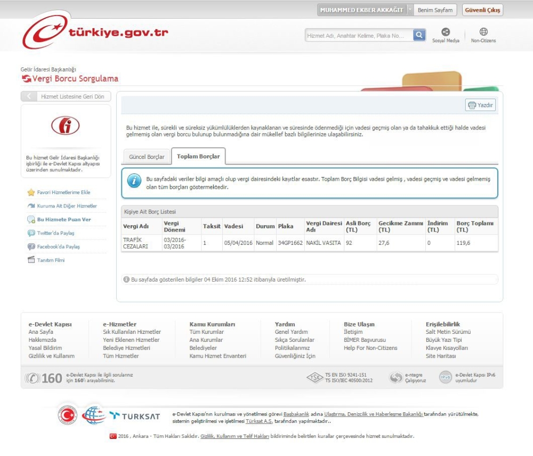Click the search magnifier icon button
This screenshot has height=456, width=533.
419,35
